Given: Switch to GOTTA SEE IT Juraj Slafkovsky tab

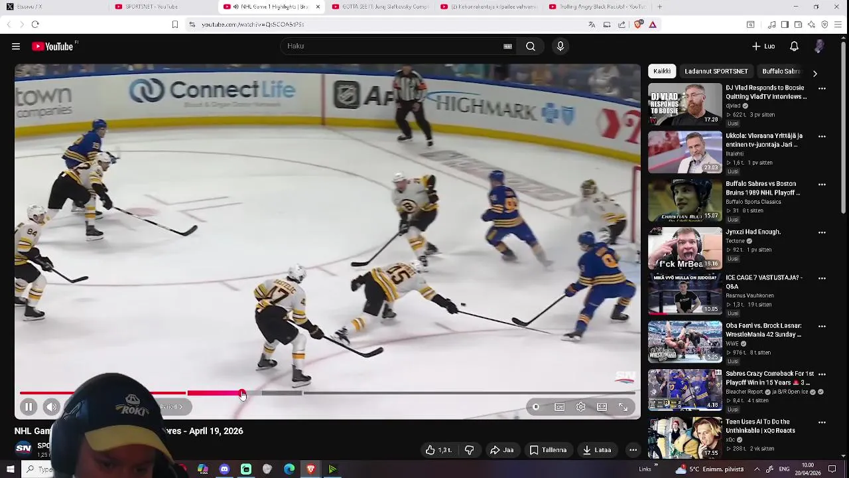Looking at the screenshot, I should tap(379, 7).
